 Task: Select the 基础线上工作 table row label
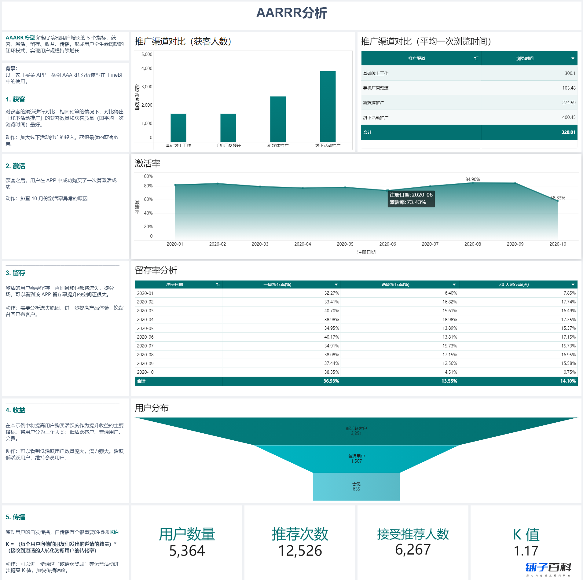(376, 73)
